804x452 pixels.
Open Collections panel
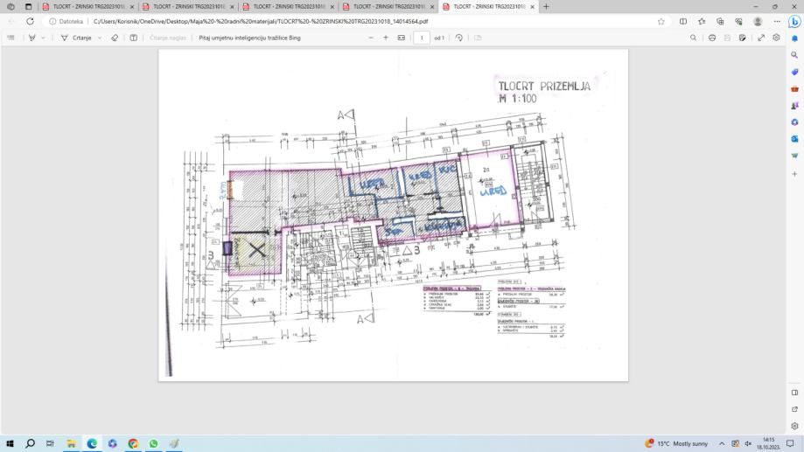click(720, 22)
